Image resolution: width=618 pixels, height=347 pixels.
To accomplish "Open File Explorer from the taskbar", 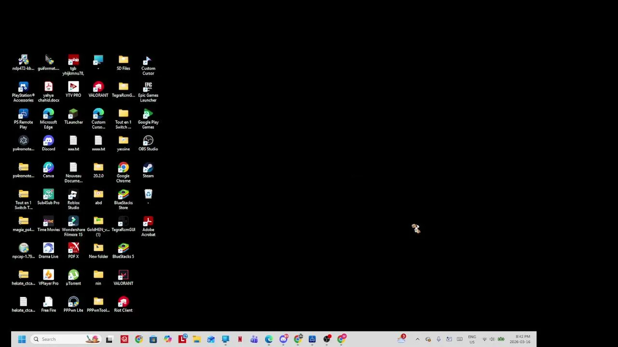I will 197,339.
